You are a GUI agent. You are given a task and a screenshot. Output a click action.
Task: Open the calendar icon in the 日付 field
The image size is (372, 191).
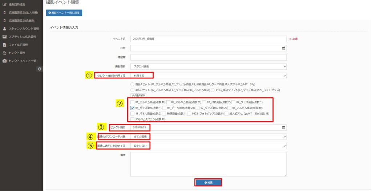click(283, 48)
